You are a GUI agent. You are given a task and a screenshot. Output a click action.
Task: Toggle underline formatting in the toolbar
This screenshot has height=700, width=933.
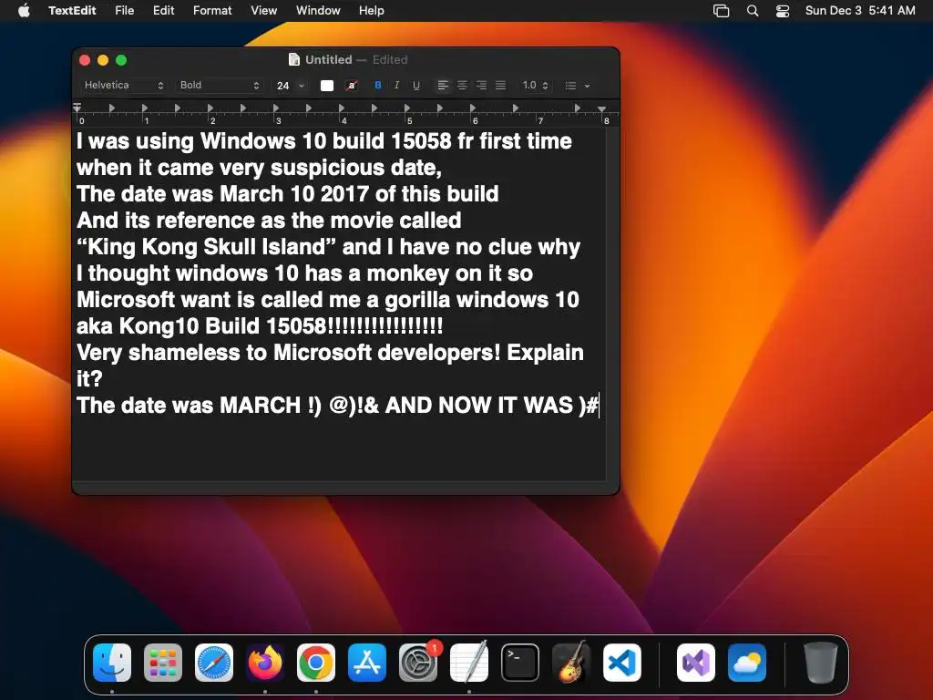(415, 86)
